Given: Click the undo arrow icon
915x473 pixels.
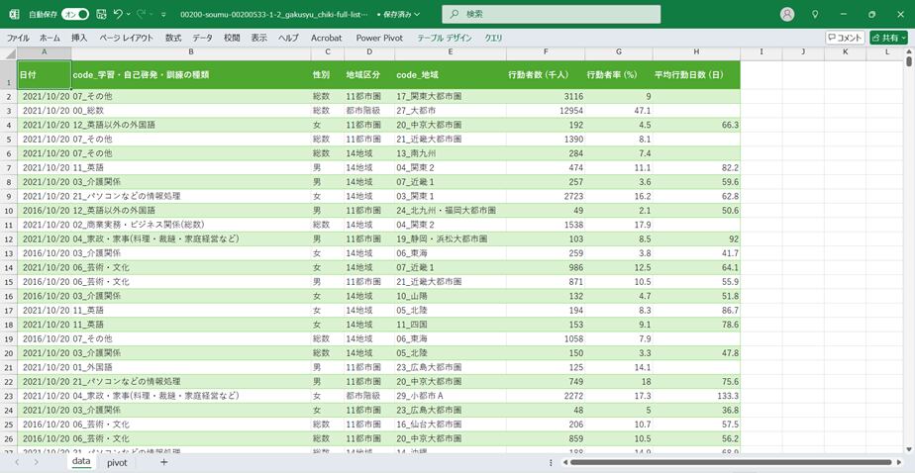Looking at the screenshot, I should click(x=118, y=15).
